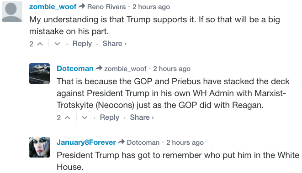Jump to parent comment by Reno Rivera
Screen dimensions: 302x173
(106, 7)
